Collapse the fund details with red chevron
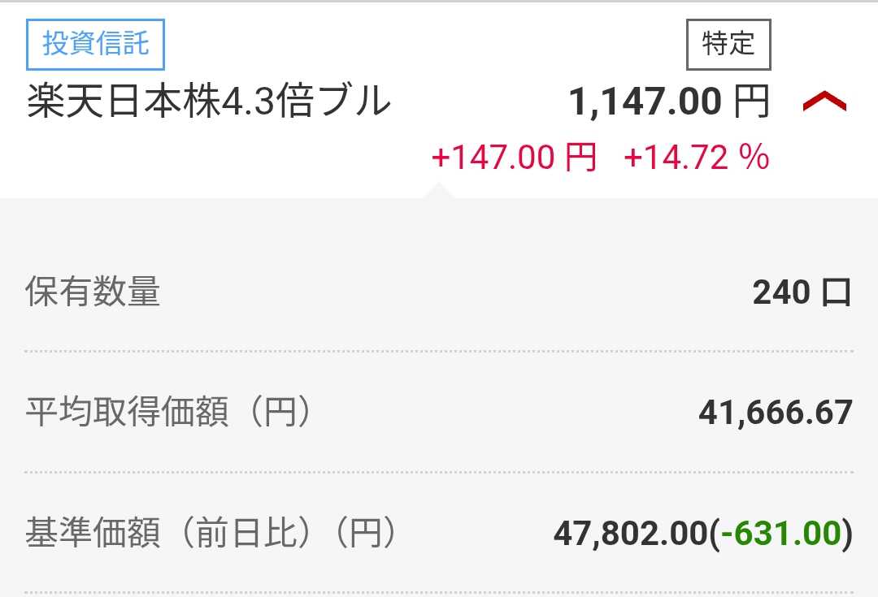This screenshot has width=878, height=597. click(x=824, y=102)
